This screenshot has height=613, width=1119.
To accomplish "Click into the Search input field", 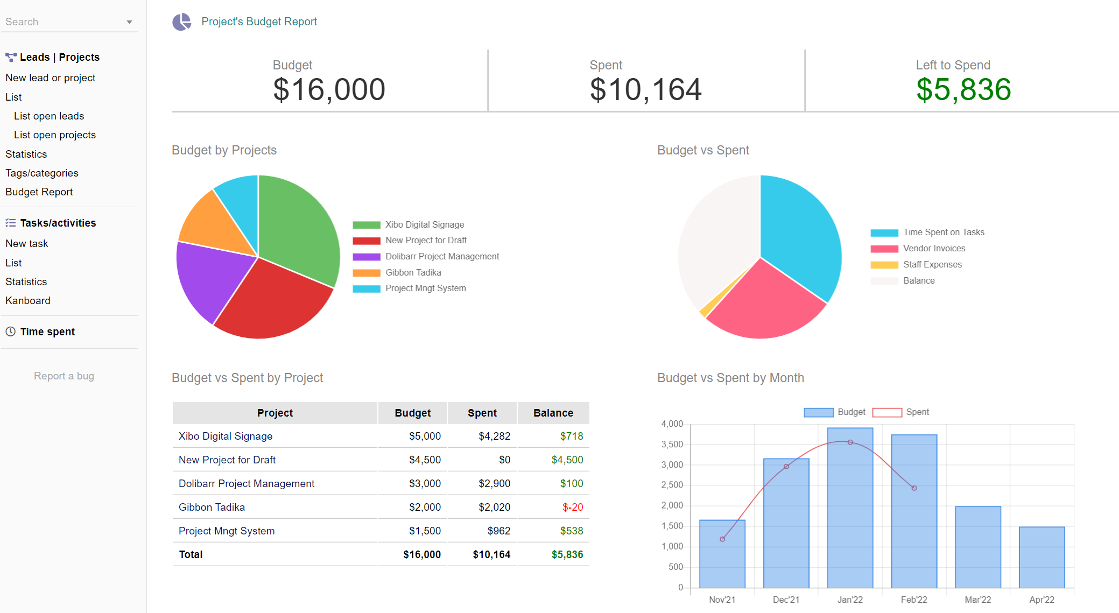I will tap(59, 22).
